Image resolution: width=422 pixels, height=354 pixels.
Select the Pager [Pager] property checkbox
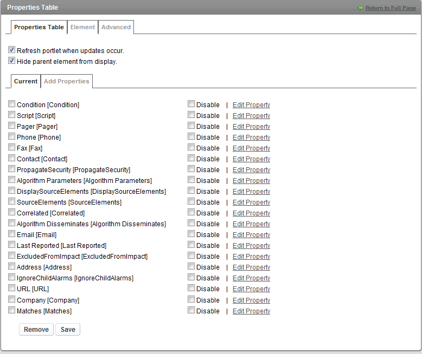[x=11, y=126]
